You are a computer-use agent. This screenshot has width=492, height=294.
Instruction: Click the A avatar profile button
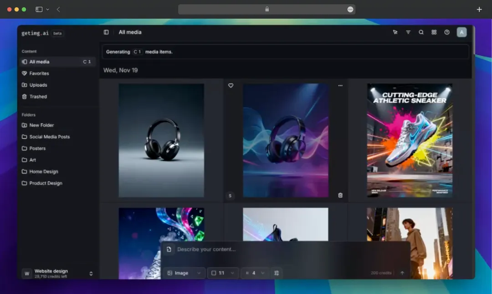click(x=461, y=32)
